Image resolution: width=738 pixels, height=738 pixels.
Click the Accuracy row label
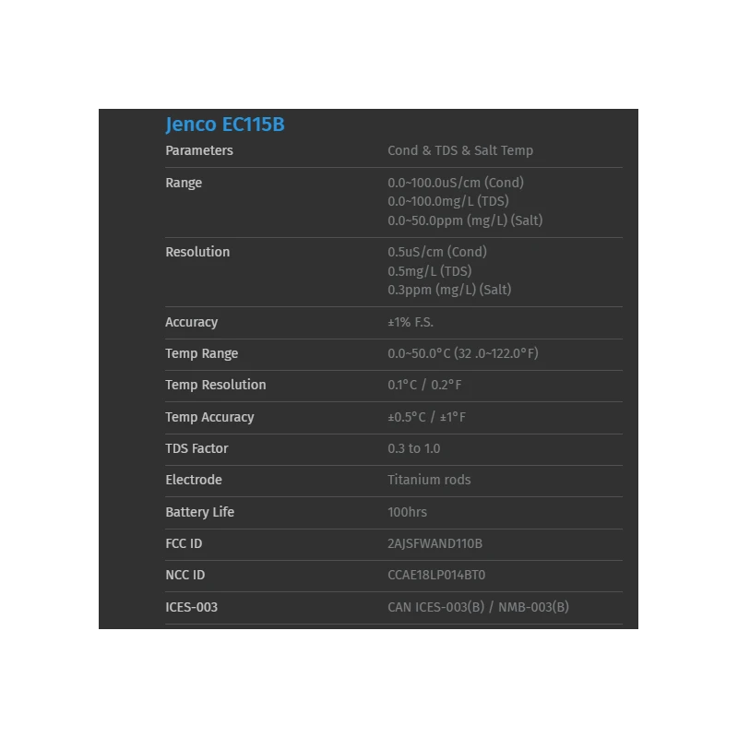click(192, 322)
